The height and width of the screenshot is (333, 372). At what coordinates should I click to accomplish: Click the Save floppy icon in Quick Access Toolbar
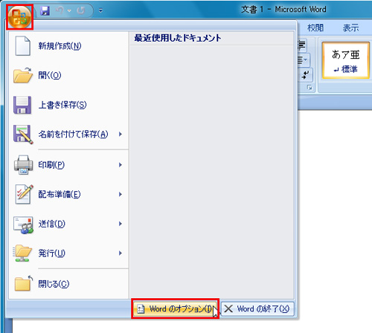point(45,10)
